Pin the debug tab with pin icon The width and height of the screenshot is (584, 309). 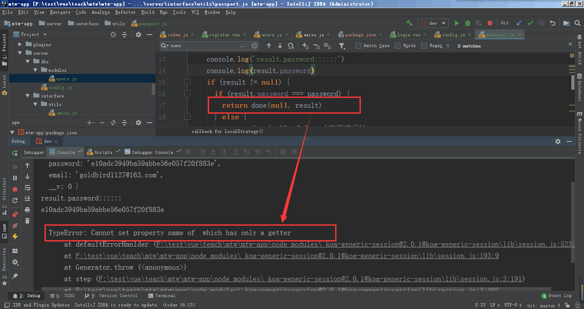click(15, 276)
